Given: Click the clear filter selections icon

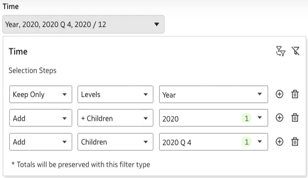Looking at the screenshot, I should [x=295, y=51].
